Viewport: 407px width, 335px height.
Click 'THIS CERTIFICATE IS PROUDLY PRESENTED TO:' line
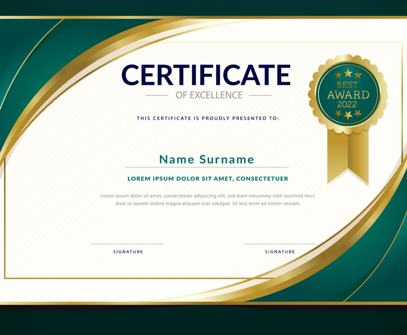208,118
